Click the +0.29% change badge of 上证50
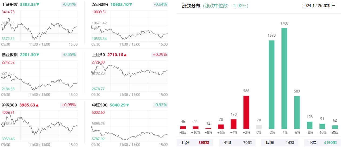Viewport: 341px width, 147px height. point(160,55)
